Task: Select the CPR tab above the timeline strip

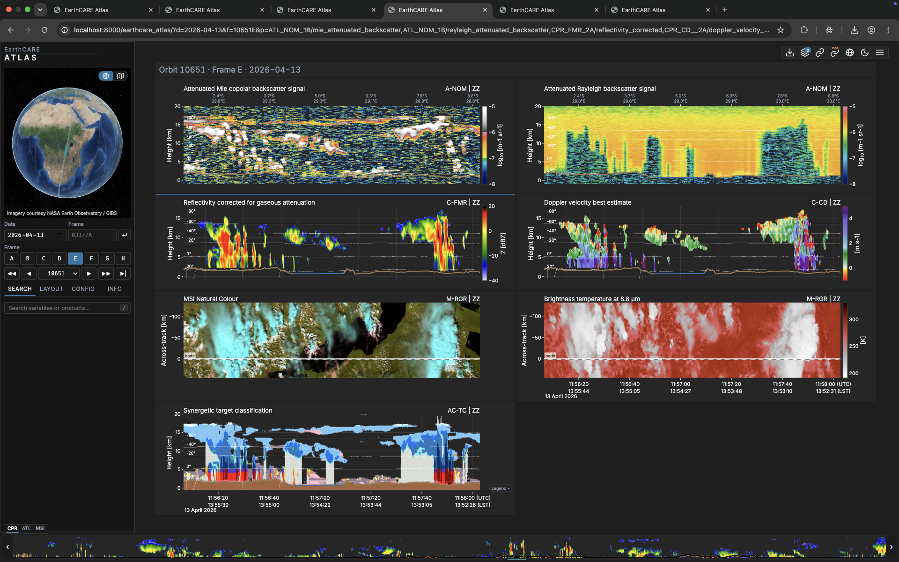Action: click(x=13, y=528)
